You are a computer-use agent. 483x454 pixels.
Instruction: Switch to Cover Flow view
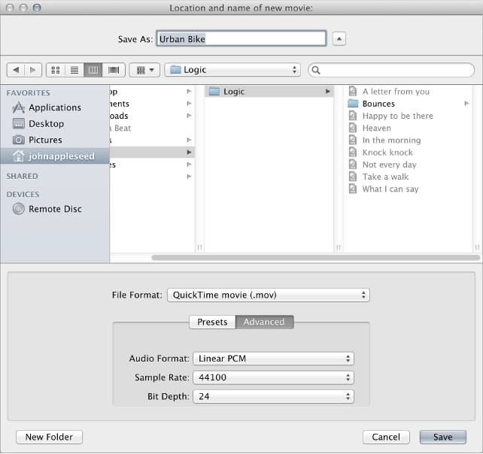point(114,70)
